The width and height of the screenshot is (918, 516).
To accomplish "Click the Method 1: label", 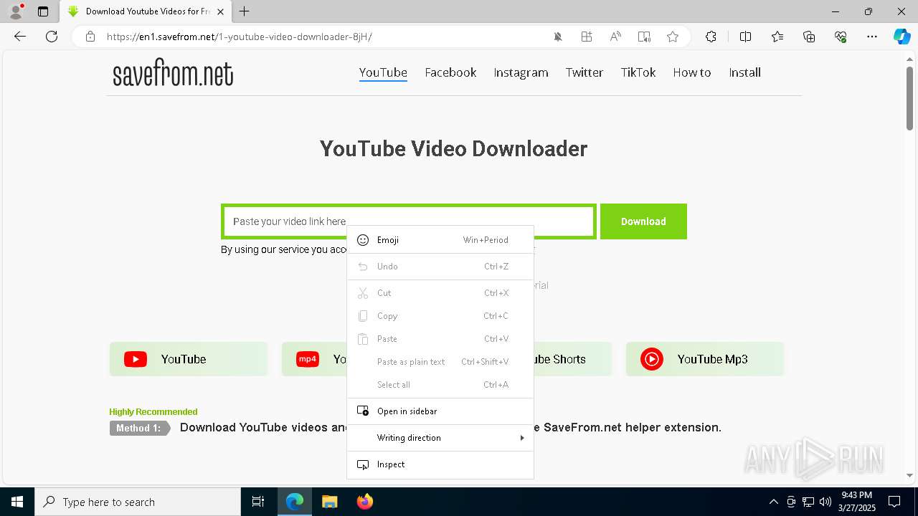I will coord(138,428).
